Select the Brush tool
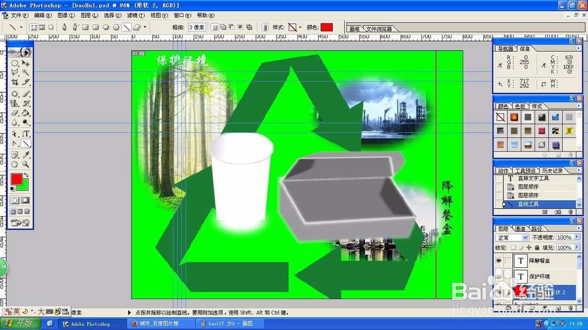The image size is (588, 330). point(25,93)
